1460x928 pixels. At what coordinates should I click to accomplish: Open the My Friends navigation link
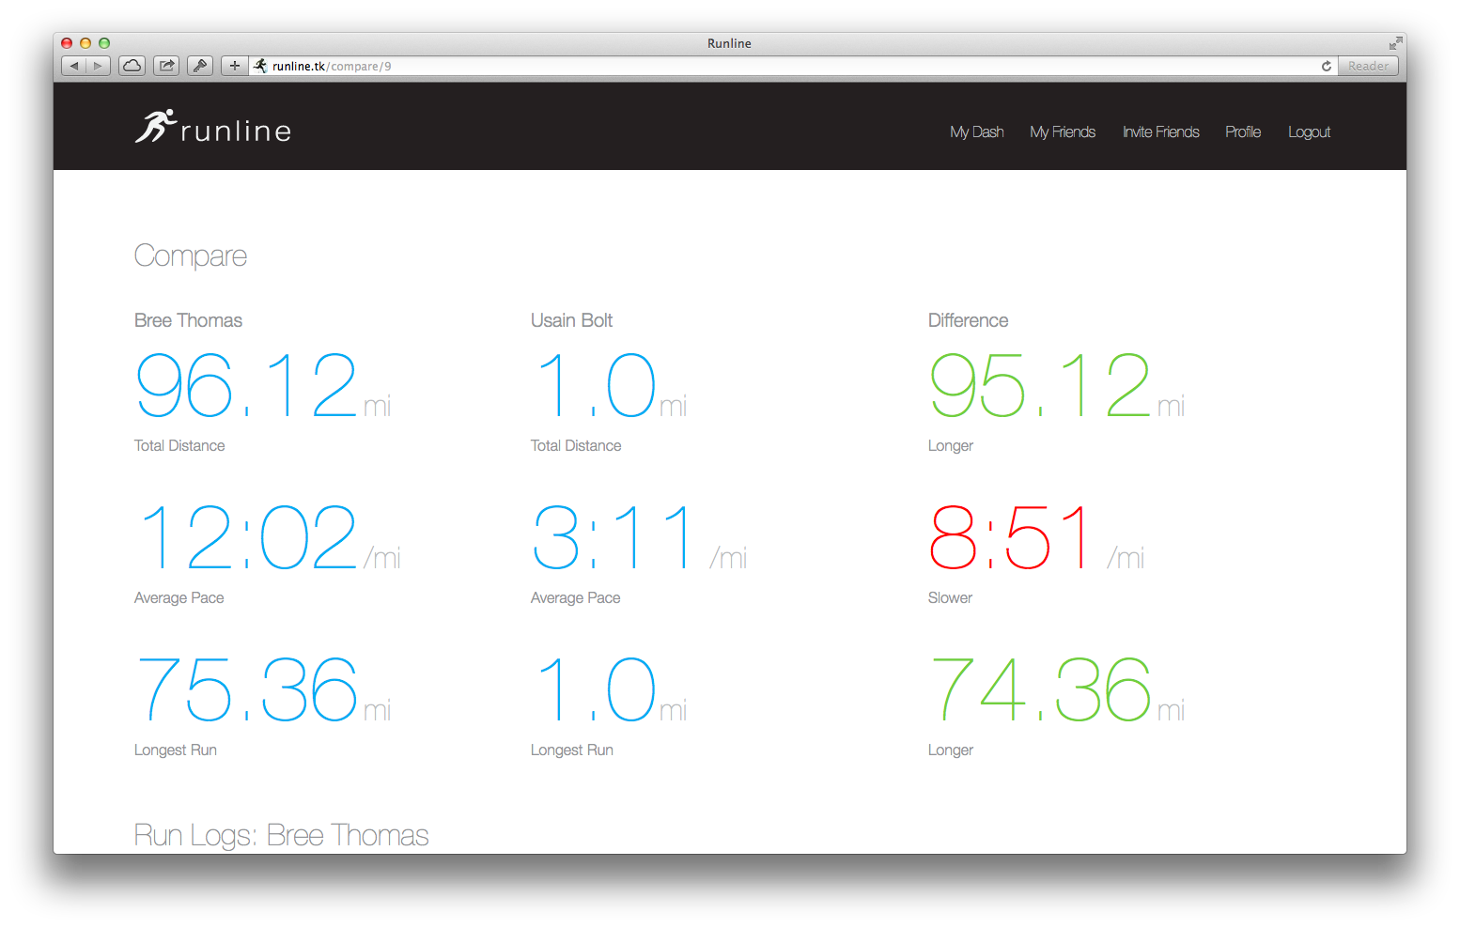coord(1063,132)
